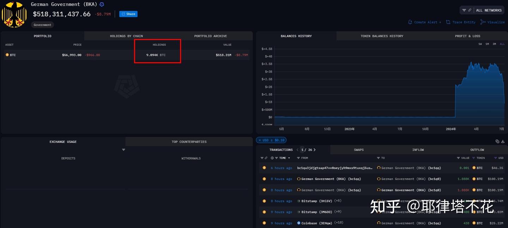Click the BTC coin icon in portfolio row
Screen dimensions: 508x228
click(7, 55)
